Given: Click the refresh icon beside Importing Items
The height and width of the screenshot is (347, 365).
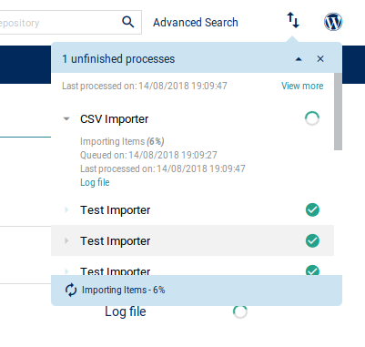Looking at the screenshot, I should point(71,290).
